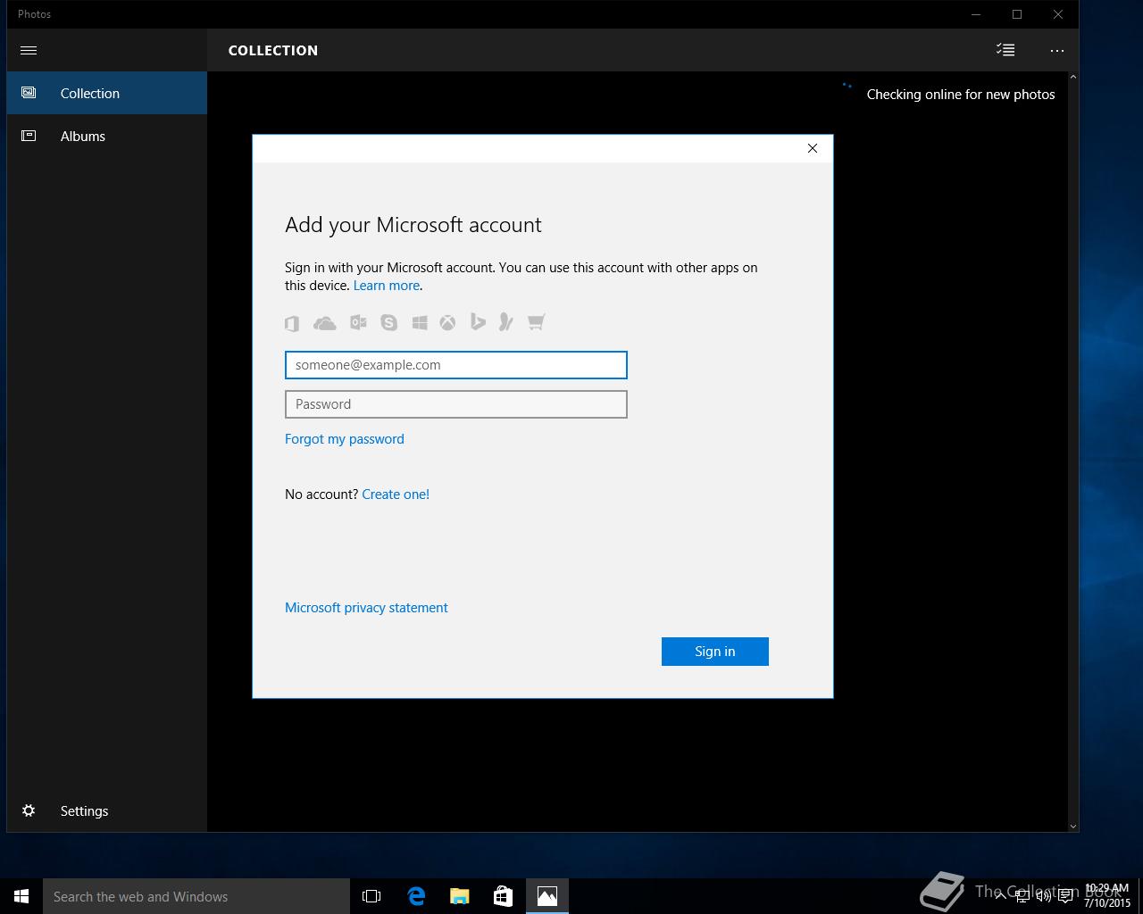Open Photos Settings
This screenshot has width=1143, height=914.
[107, 810]
